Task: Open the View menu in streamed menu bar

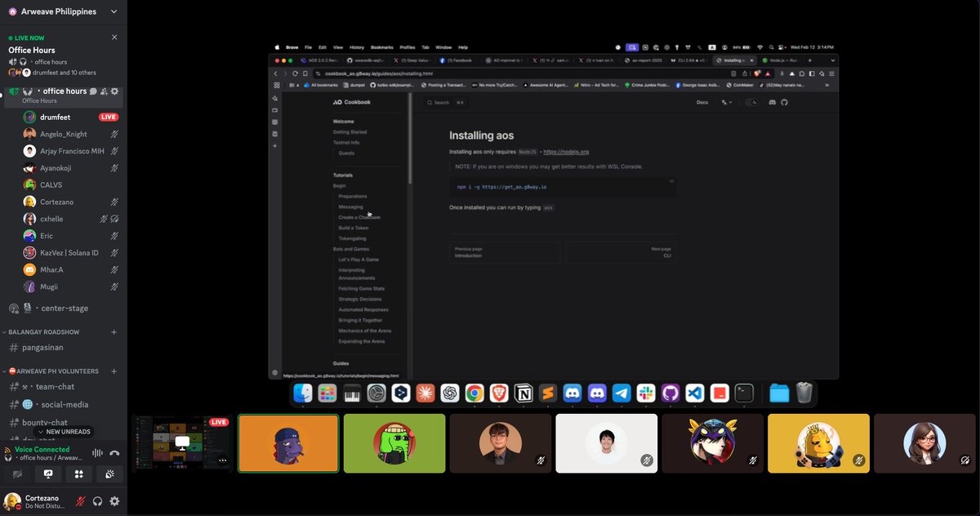Action: click(x=337, y=47)
